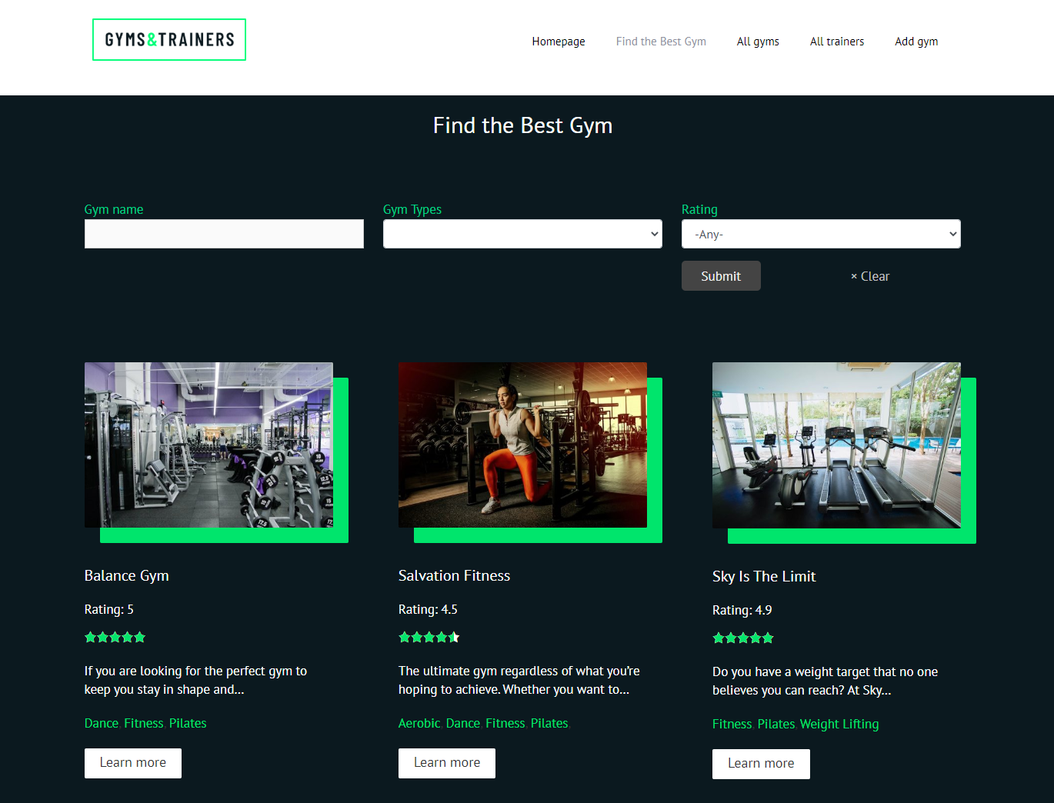Learn more about Balance Gym

point(133,763)
